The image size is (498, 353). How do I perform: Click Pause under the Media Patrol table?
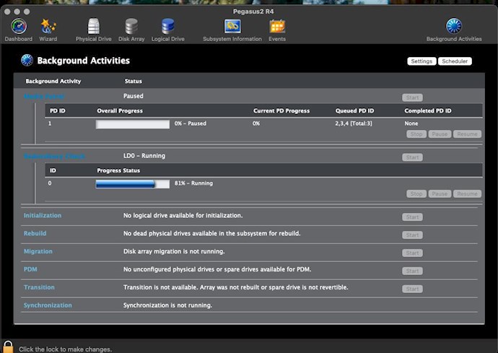click(440, 134)
